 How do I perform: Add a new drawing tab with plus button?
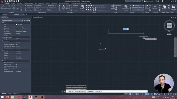click(26, 15)
